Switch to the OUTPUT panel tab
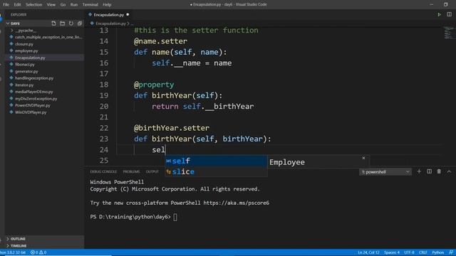456x256 pixels. coord(152,171)
